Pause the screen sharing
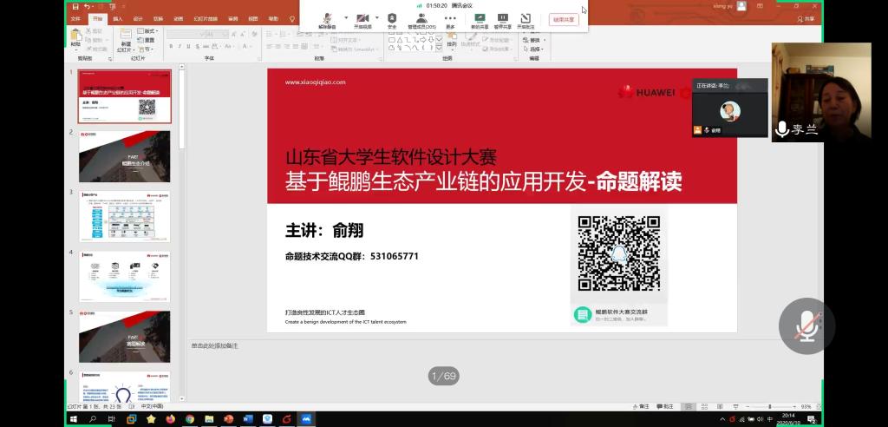 pos(502,19)
